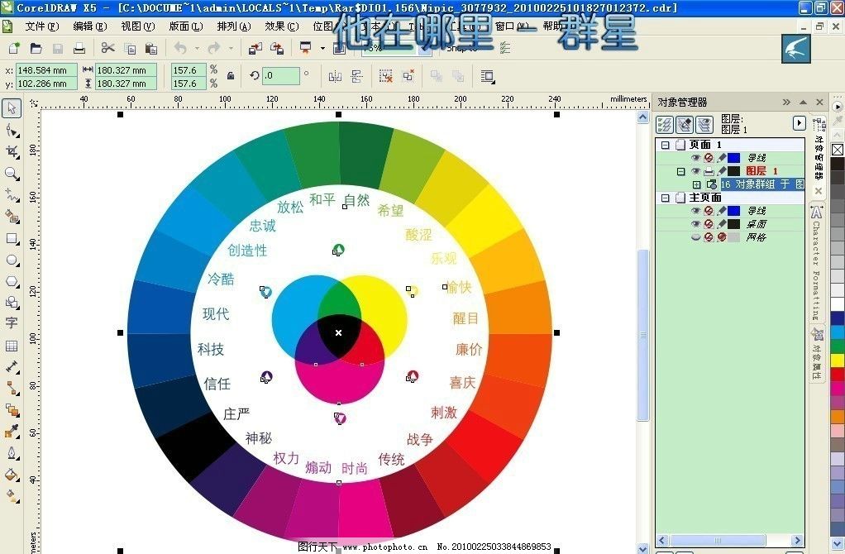Viewport: 845px width, 554px height.
Task: Select the Crop tool in toolbox
Action: (x=12, y=152)
